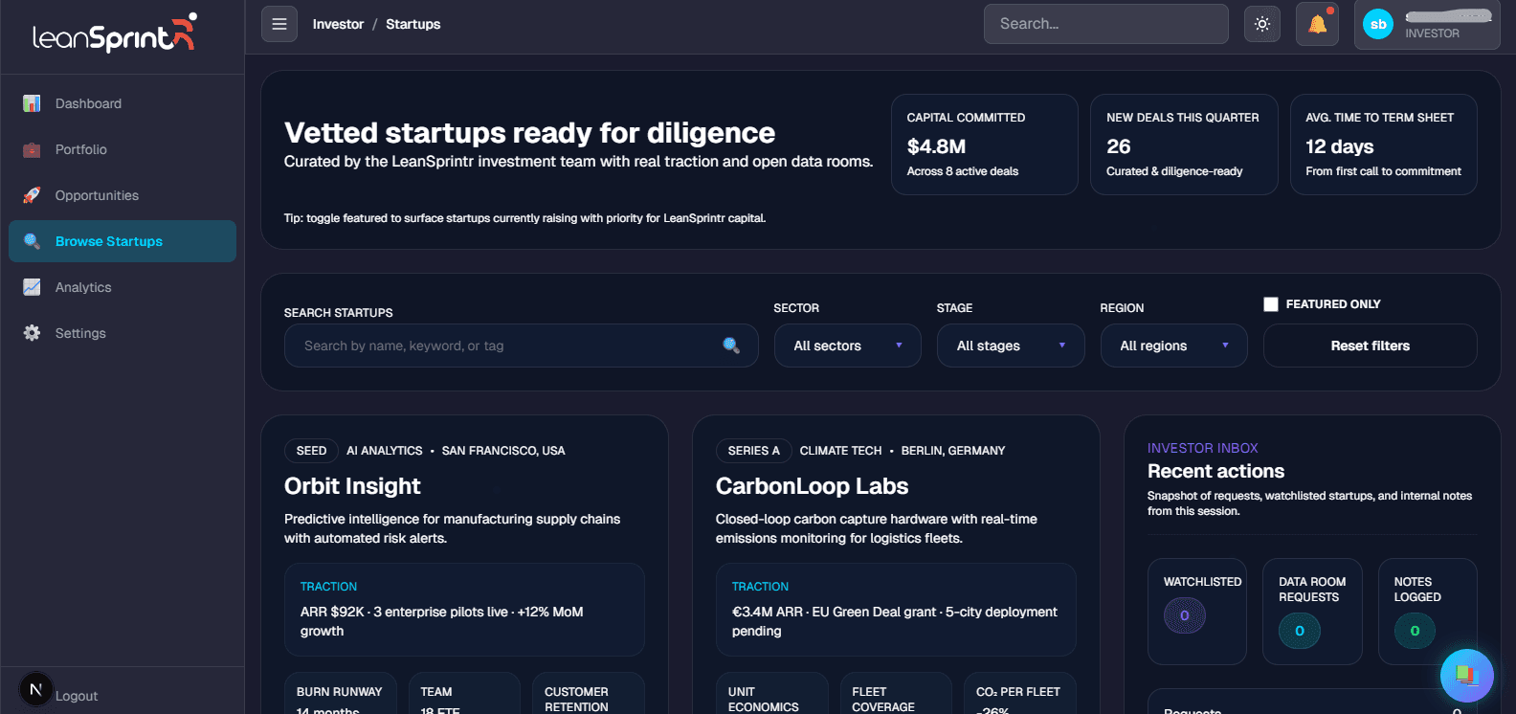This screenshot has height=714, width=1516.
Task: Click Reset filters button
Action: [x=1370, y=346]
